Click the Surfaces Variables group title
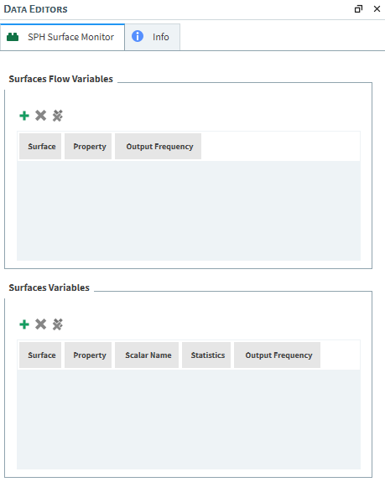 [x=49, y=288]
